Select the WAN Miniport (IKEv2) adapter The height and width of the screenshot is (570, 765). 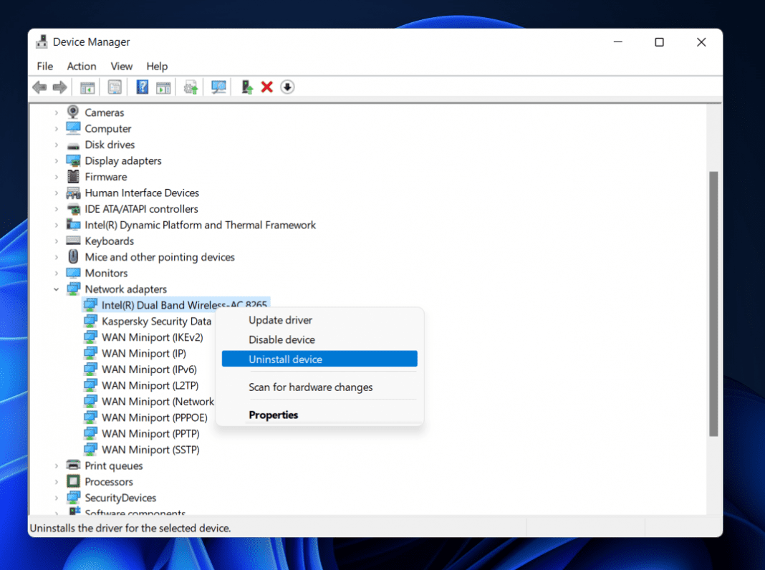(153, 337)
